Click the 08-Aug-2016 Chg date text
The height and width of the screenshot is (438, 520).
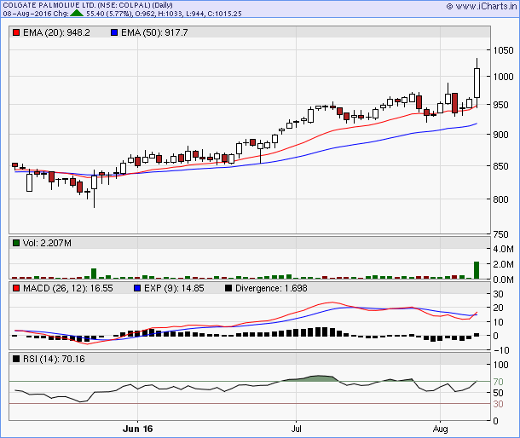[36, 14]
